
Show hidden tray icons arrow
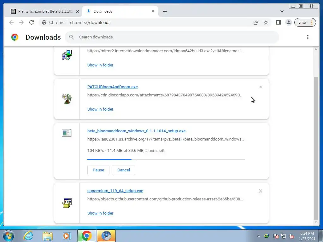(x=259, y=236)
